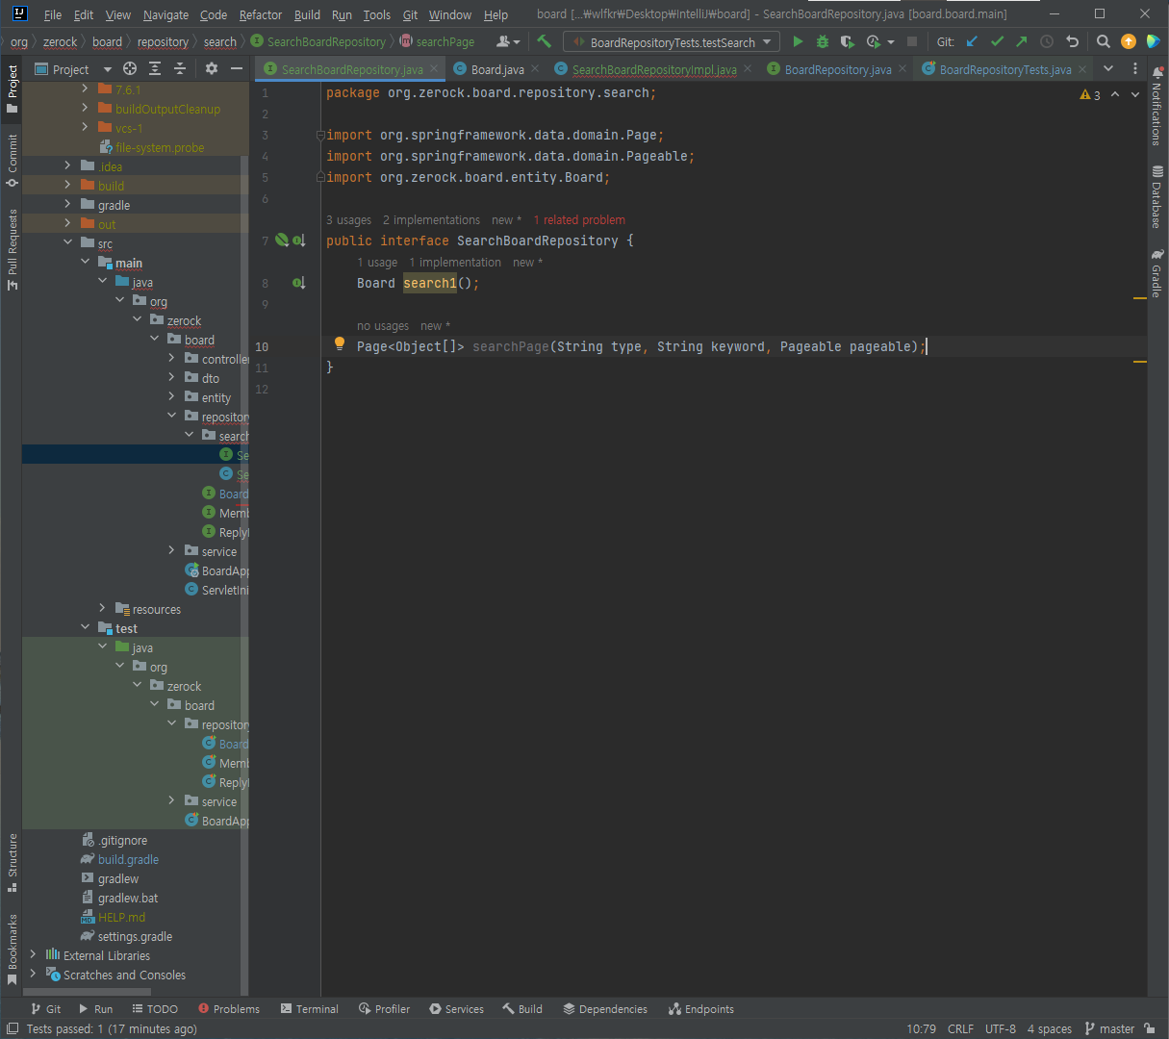Screen dimensions: 1169x1039
Task: Select opened file crosshair icon in Project panel
Action: pos(130,68)
